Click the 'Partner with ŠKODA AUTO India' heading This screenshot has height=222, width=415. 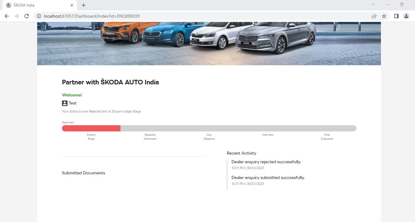110,82
